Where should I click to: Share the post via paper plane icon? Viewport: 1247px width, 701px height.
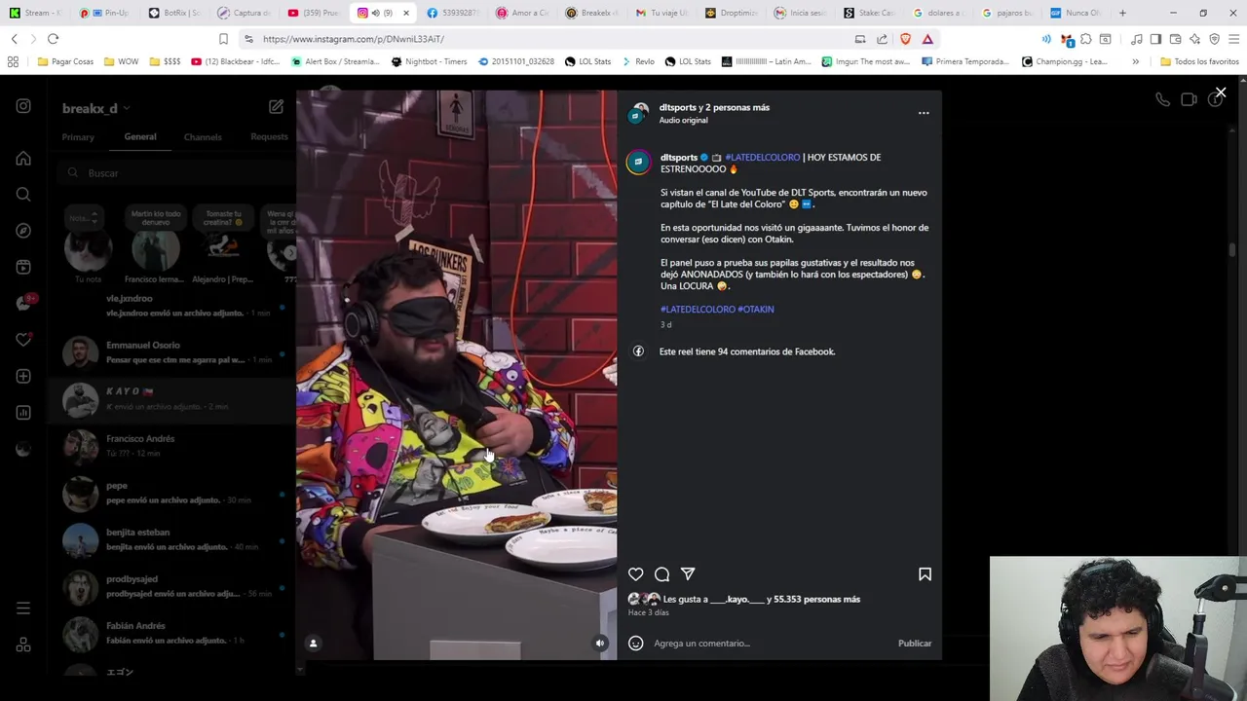[x=688, y=574]
